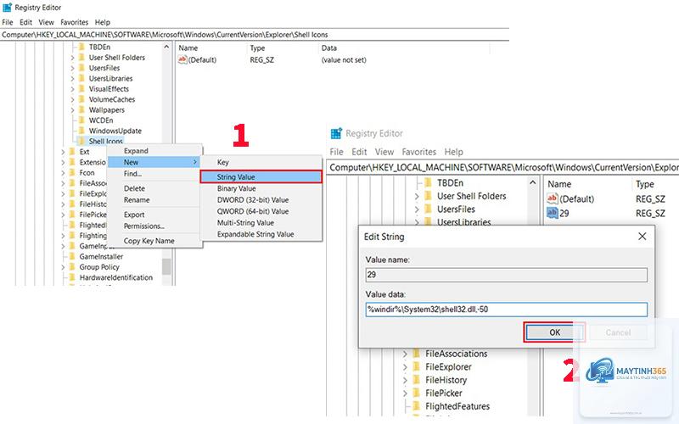Click the Value data input field

tap(506, 310)
